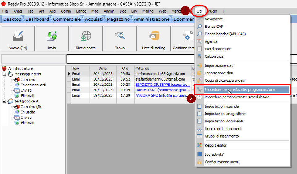Click the Mittente column header
The image size is (297, 174).
pos(163,68)
